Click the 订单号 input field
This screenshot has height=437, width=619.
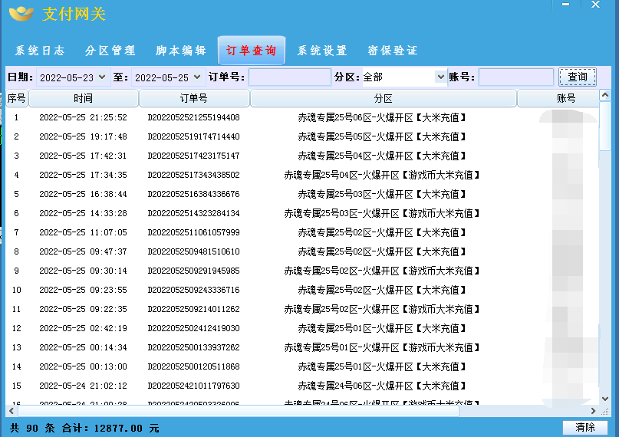point(289,77)
